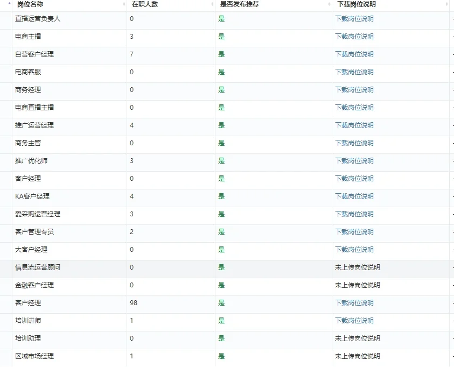Download job description for 推广运营经理
This screenshot has width=454, height=367.
(x=354, y=125)
